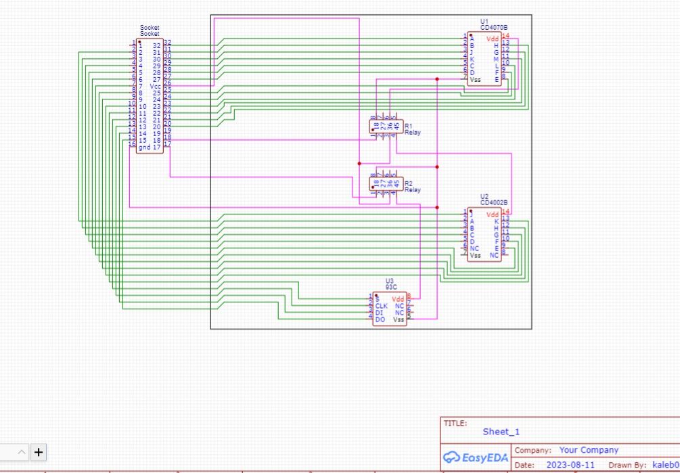This screenshot has width=680, height=473.
Task: Select the Socket connector component
Action: pyautogui.click(x=150, y=96)
